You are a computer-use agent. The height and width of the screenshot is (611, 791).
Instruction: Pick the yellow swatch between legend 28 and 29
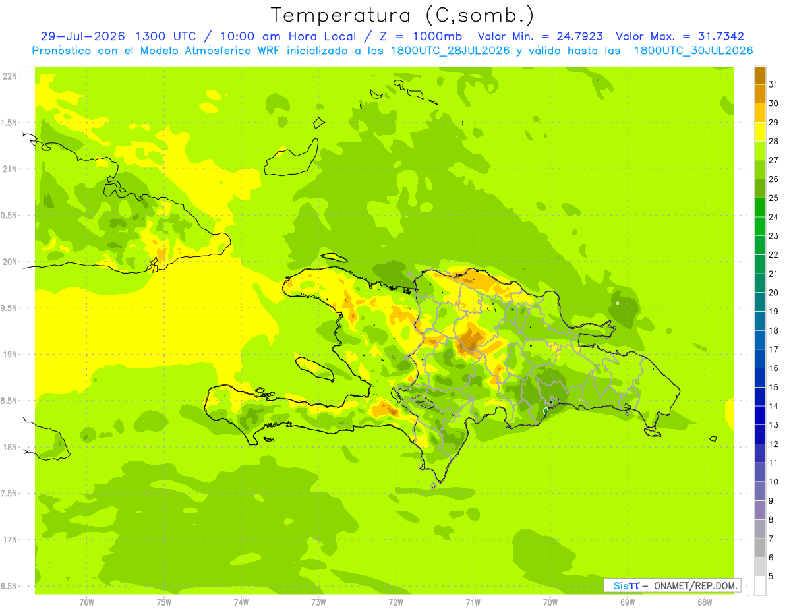coord(760,132)
